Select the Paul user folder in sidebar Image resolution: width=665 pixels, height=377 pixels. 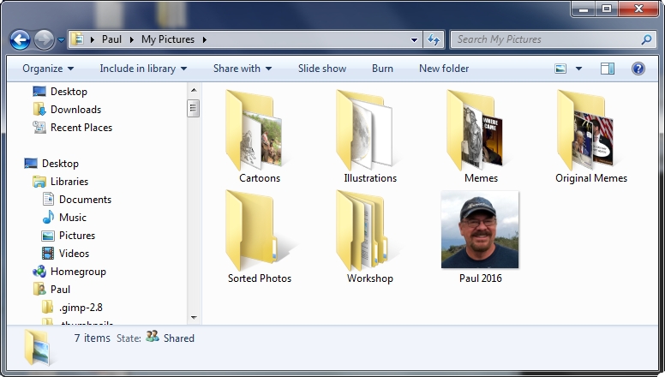(60, 290)
